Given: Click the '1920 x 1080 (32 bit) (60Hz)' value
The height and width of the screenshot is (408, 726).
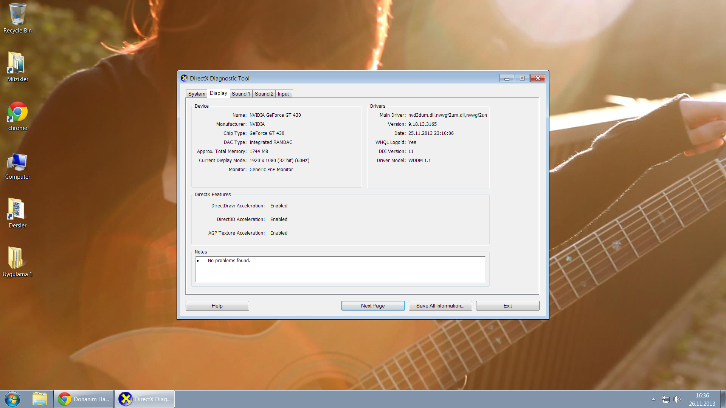Looking at the screenshot, I should click(279, 161).
